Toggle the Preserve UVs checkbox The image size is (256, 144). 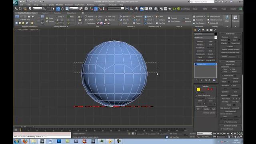(x=222, y=76)
